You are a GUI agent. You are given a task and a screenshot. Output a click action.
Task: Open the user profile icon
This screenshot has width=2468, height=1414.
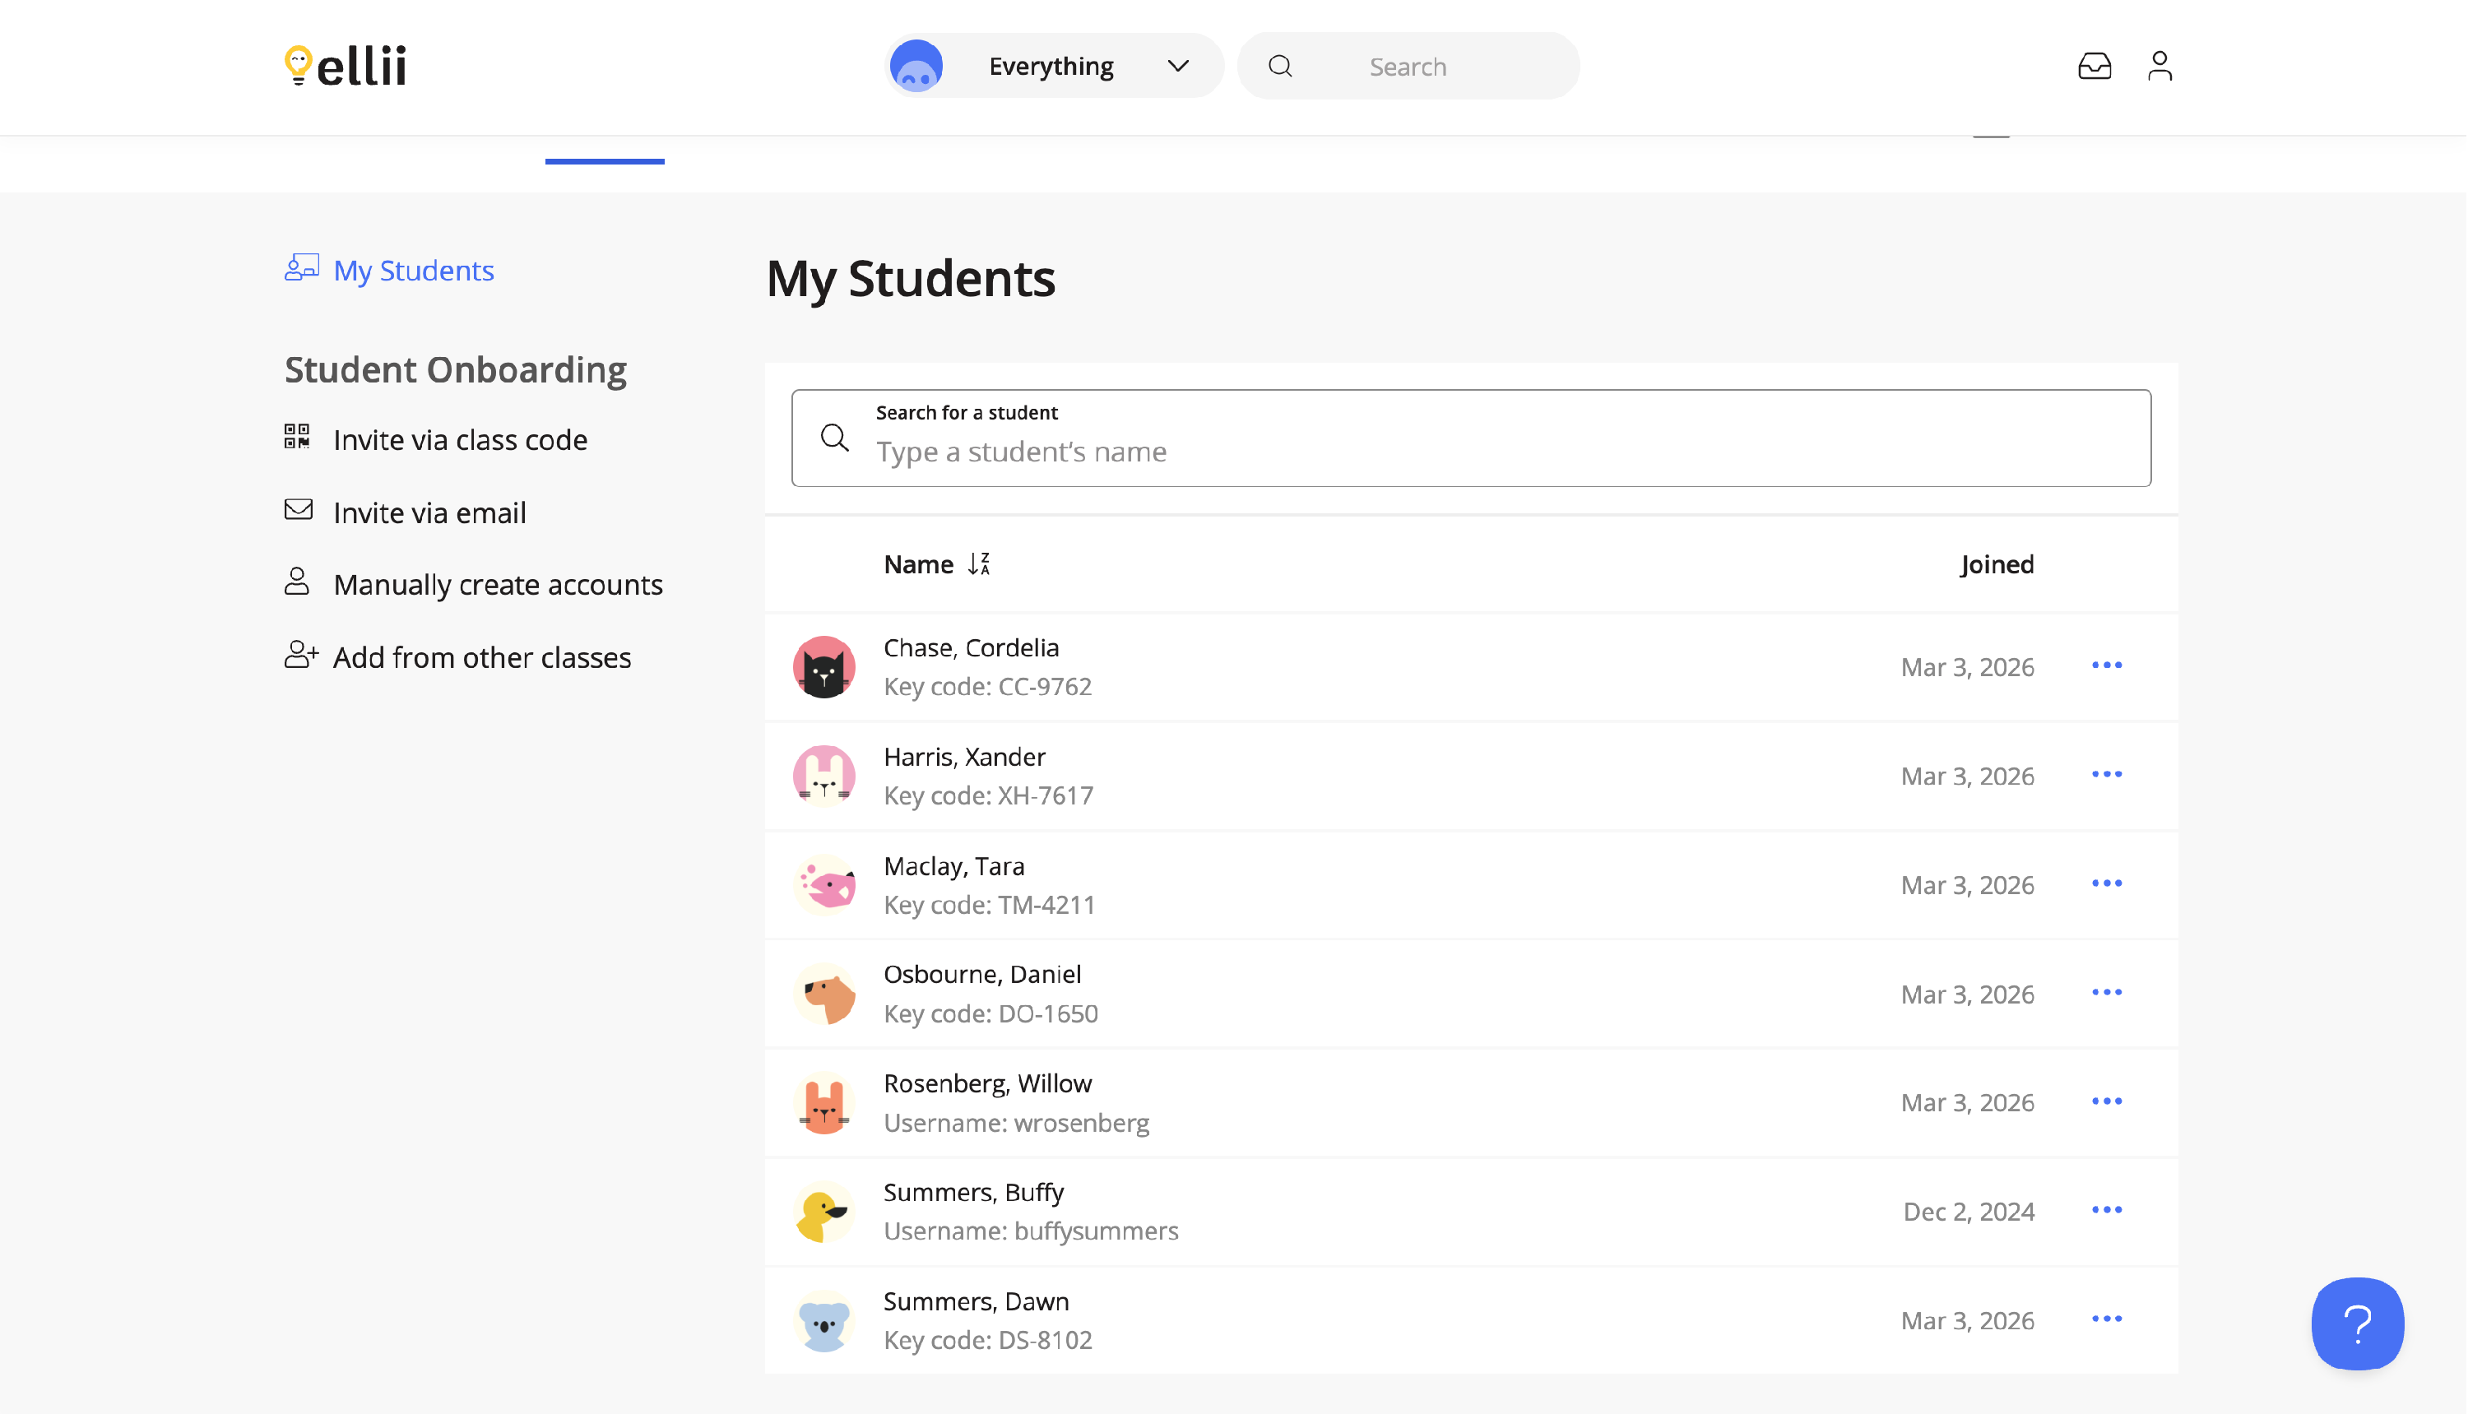click(2160, 66)
